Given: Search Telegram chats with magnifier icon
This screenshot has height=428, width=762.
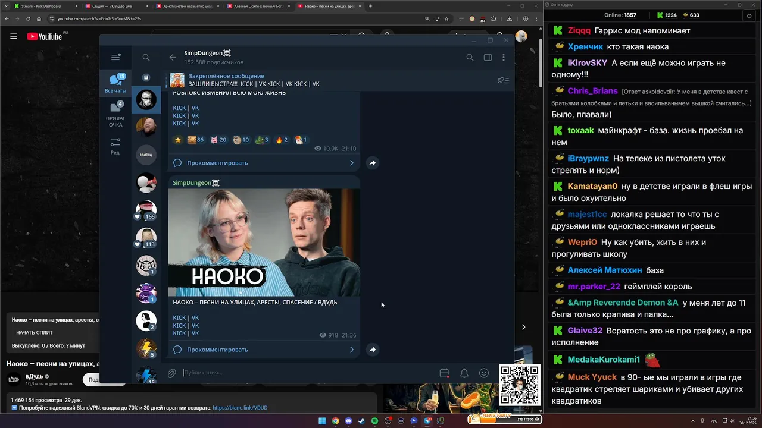Looking at the screenshot, I should 146,57.
